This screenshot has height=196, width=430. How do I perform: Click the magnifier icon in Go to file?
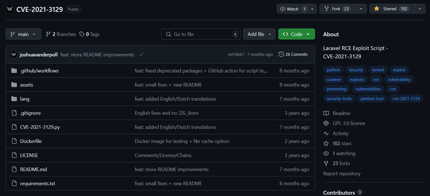point(168,34)
